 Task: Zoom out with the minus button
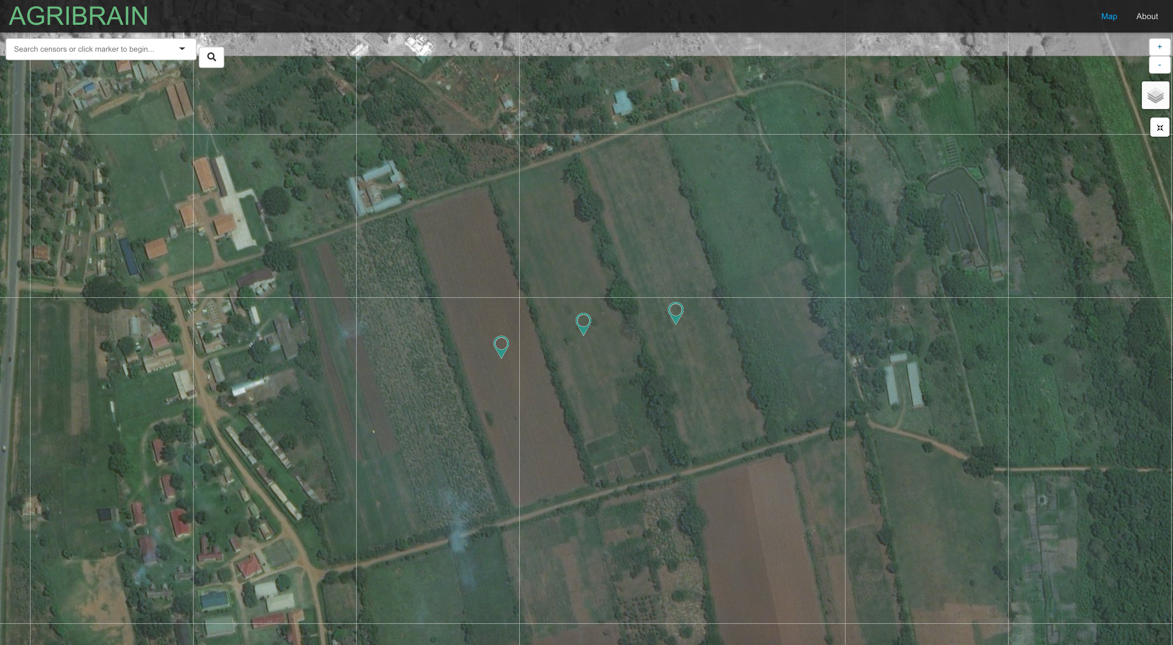coord(1159,65)
